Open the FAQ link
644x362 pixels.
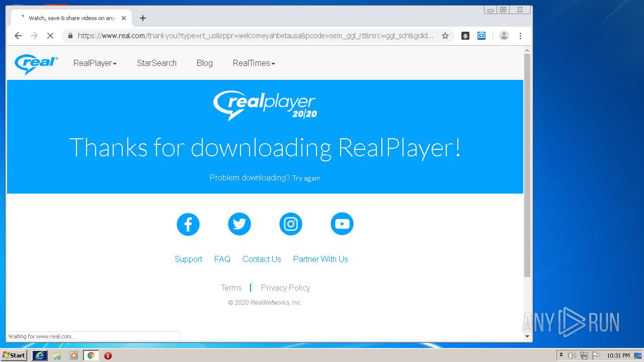tap(222, 259)
